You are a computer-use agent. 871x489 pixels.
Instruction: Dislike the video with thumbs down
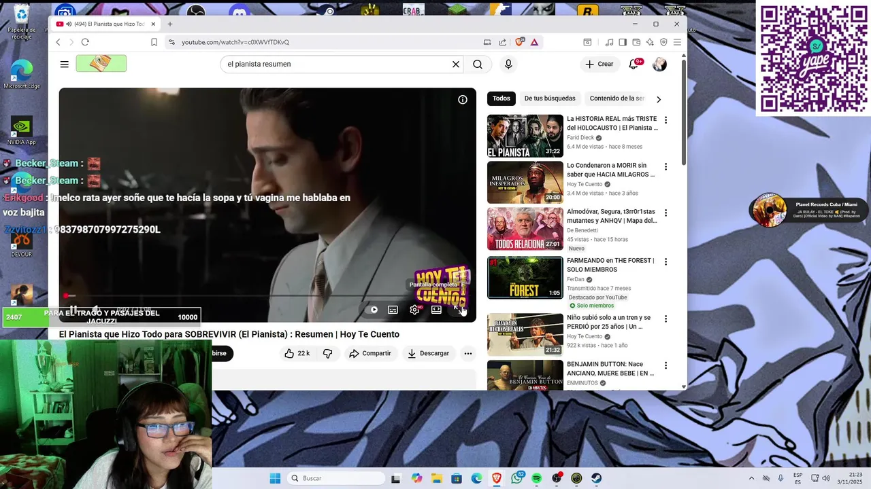pos(327,353)
